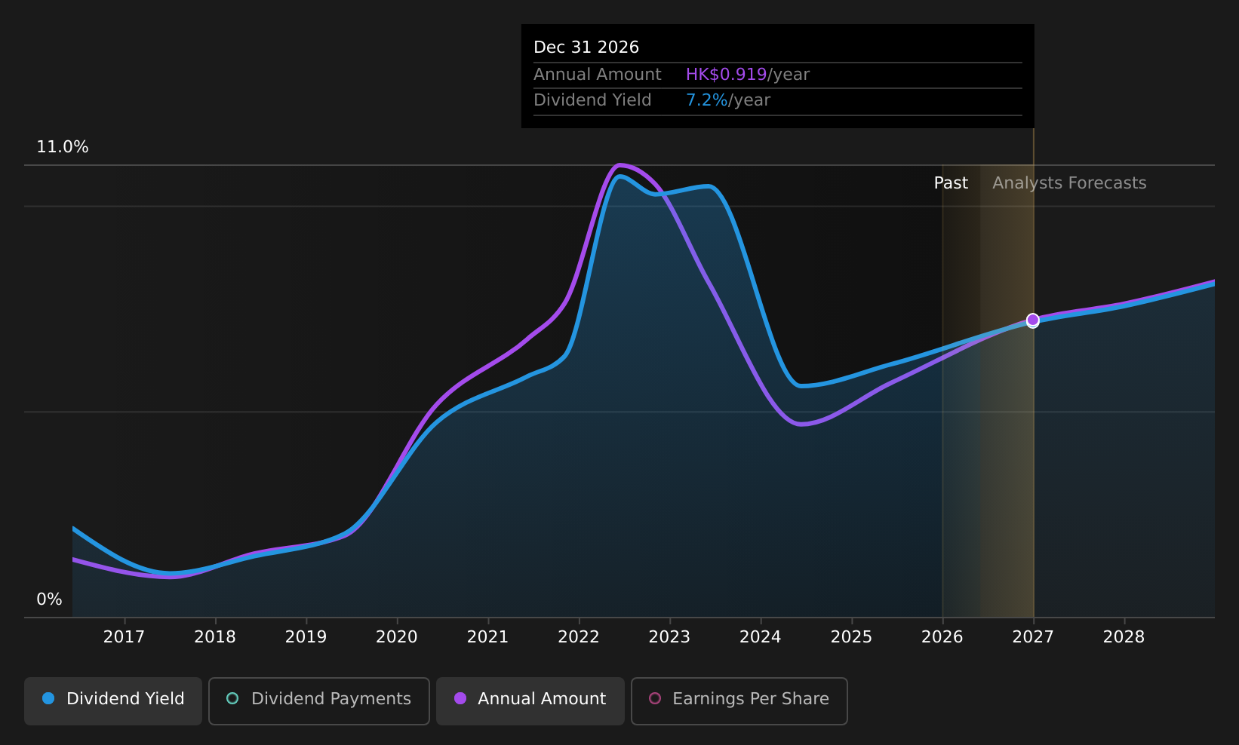Click the Annual Amount tooltip row label
This screenshot has width=1239, height=745.
pos(598,75)
